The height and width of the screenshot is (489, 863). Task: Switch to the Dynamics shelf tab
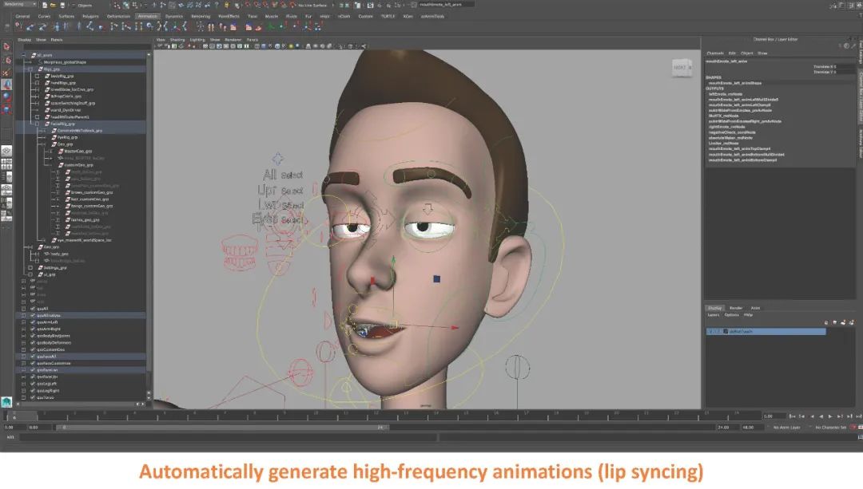(x=173, y=16)
